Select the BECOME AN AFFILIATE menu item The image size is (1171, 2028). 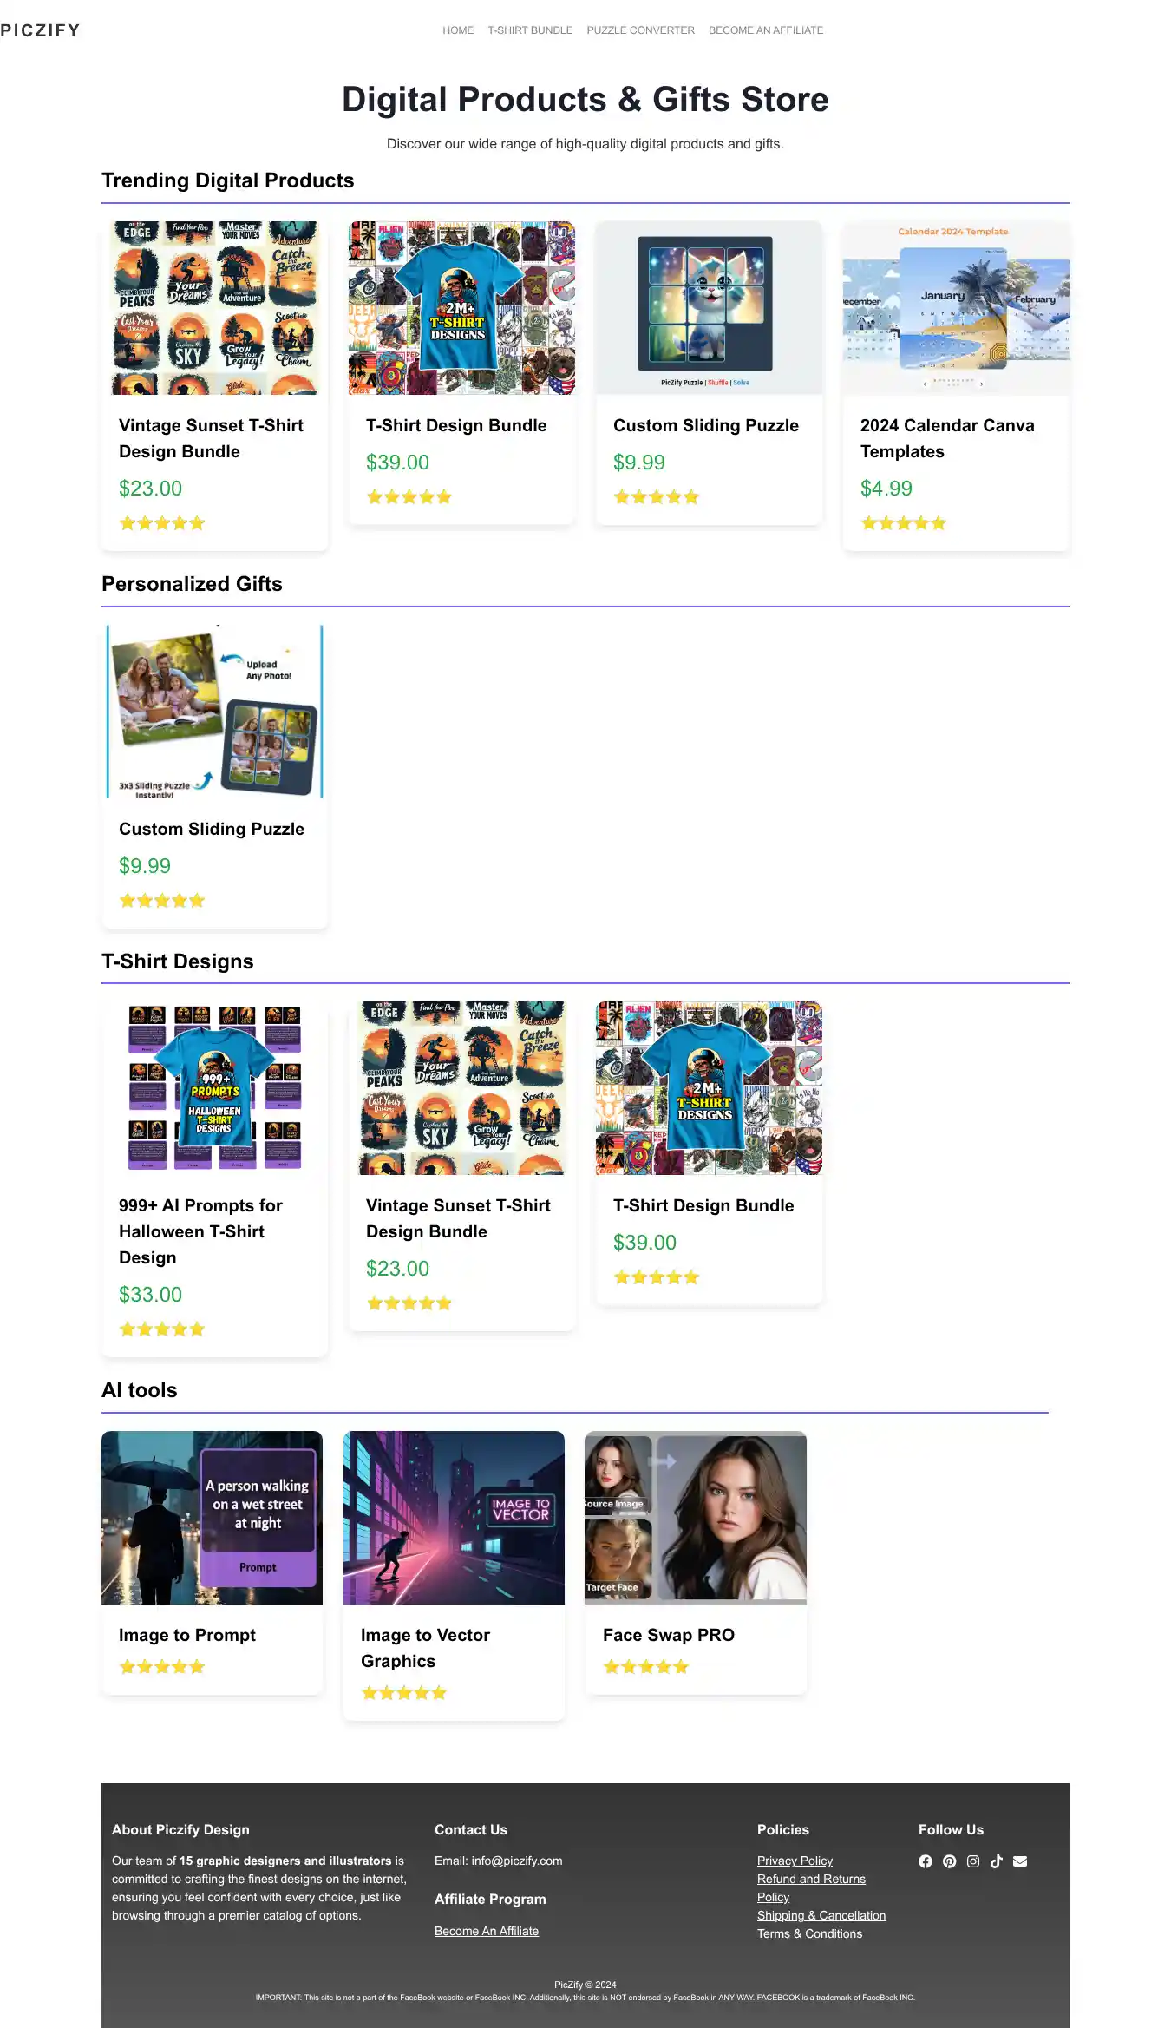[x=766, y=30]
